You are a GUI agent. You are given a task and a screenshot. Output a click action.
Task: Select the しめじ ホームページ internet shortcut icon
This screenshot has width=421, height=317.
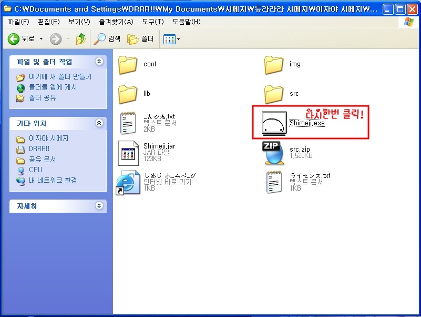point(128,182)
